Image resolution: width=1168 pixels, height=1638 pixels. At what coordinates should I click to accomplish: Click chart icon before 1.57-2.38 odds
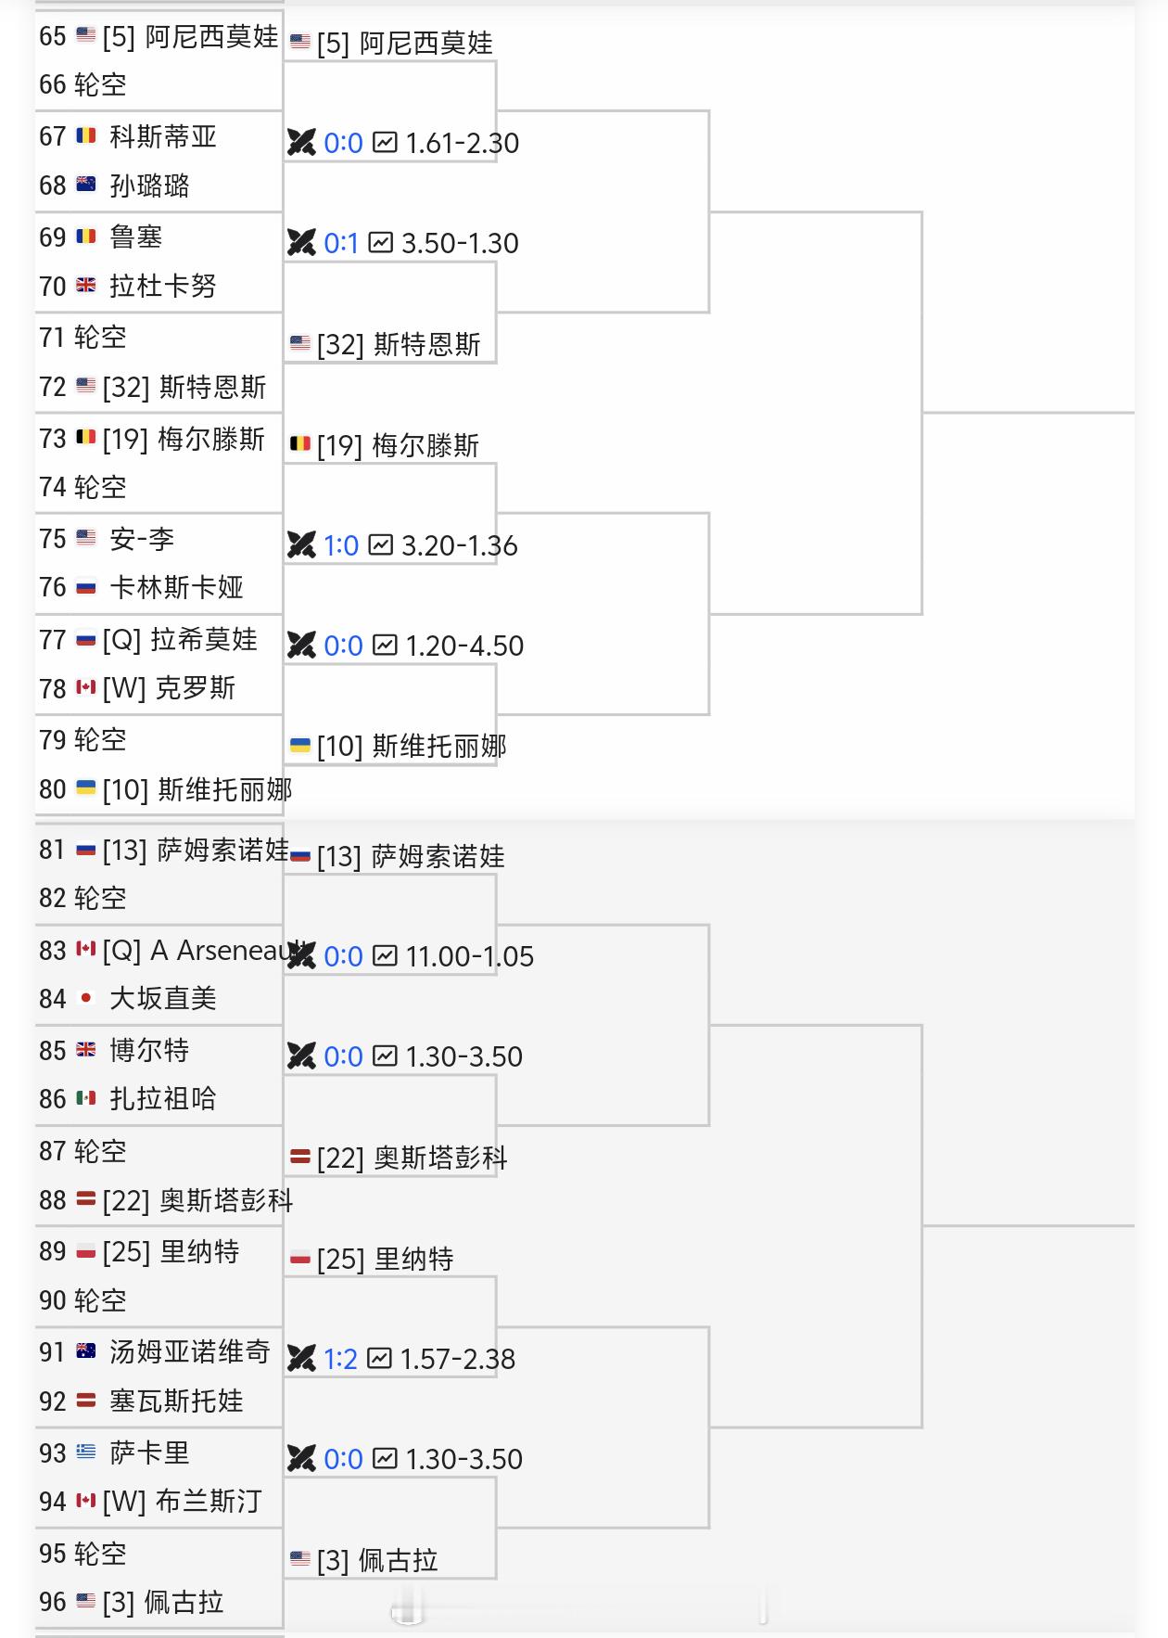pos(379,1359)
